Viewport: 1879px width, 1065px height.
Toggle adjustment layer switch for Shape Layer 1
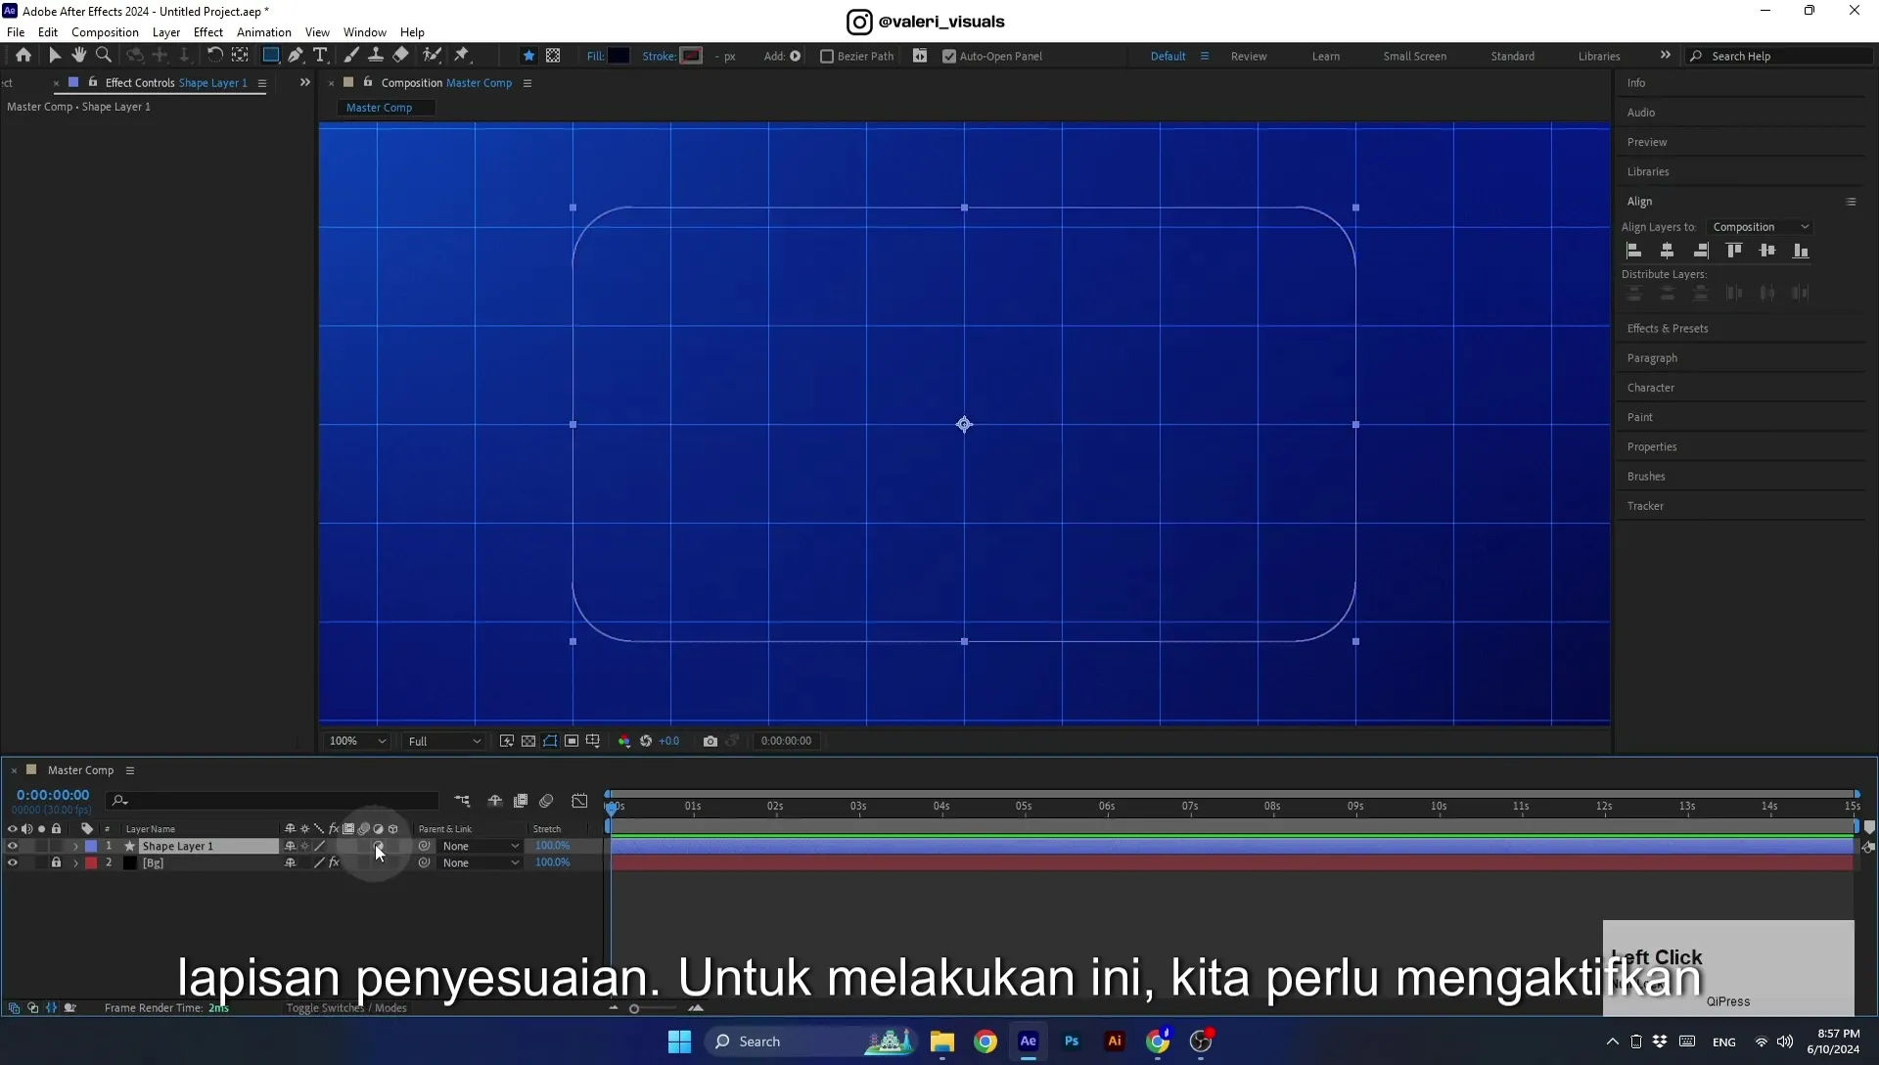click(378, 846)
